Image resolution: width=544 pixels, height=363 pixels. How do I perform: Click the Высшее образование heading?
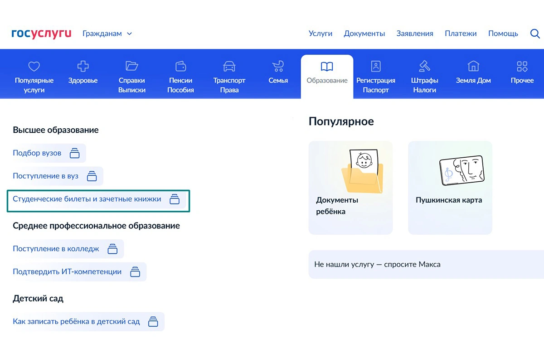pyautogui.click(x=56, y=130)
